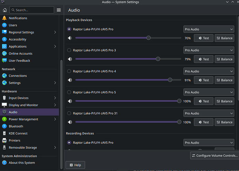Click the User Feedback chat icon
Screen dimensions: 239x171
[x=4, y=60]
